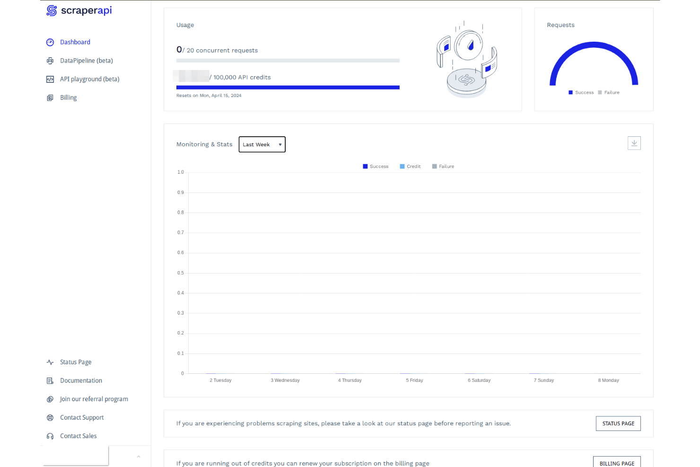The height and width of the screenshot is (467, 700).
Task: Toggle the Failure series in chart legend
Action: pyautogui.click(x=443, y=167)
